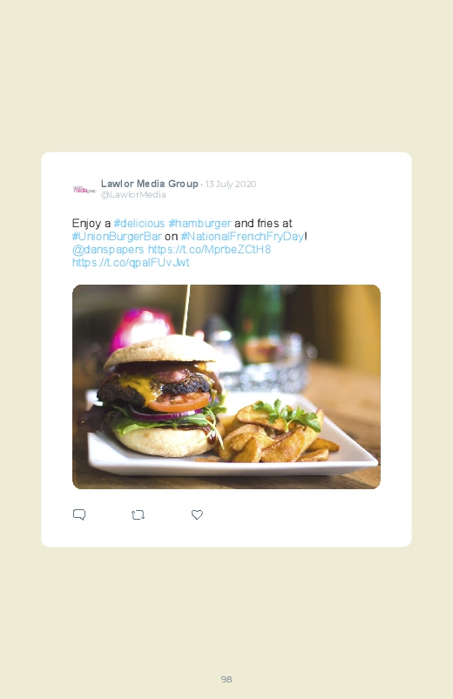Open the #UnionBurgerBar hashtag
This screenshot has width=453, height=699.
point(117,236)
